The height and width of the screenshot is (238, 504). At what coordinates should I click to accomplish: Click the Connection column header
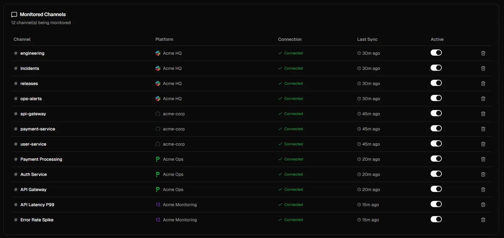click(290, 39)
